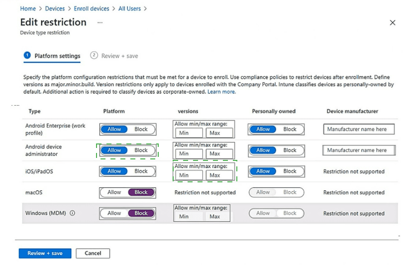Allow the Windows (MDM) platform
Screen dimensions: 410x269
click(114, 213)
